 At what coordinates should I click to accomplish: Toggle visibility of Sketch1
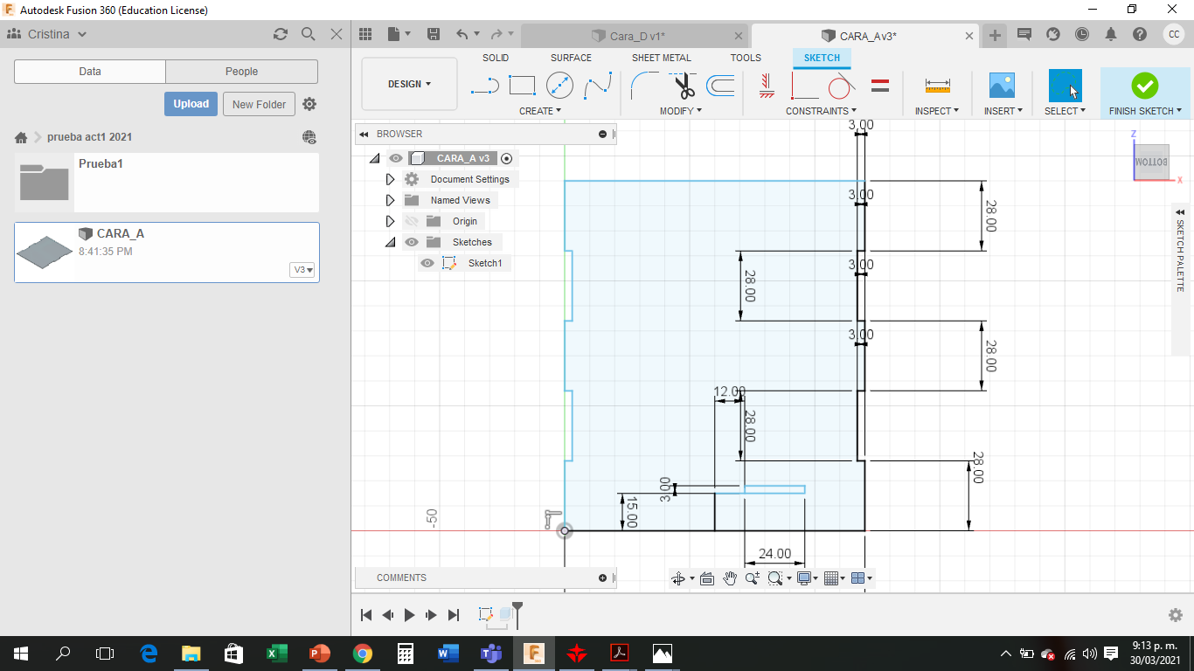pos(427,263)
